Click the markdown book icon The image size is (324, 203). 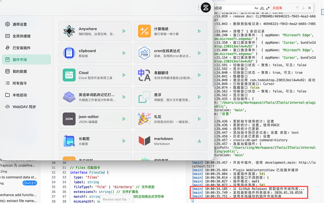pos(144,141)
